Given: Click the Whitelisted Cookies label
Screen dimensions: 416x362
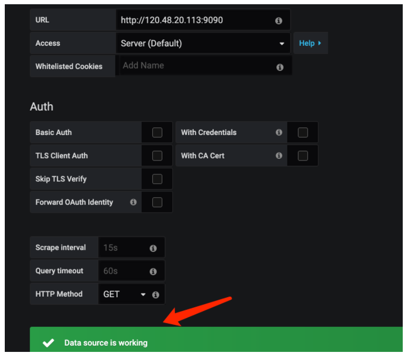Looking at the screenshot, I should pyautogui.click(x=70, y=67).
